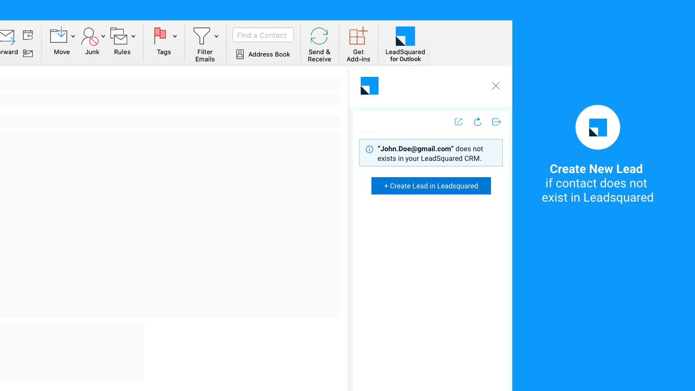Expand the Filter Emails dropdown arrow

(216, 36)
